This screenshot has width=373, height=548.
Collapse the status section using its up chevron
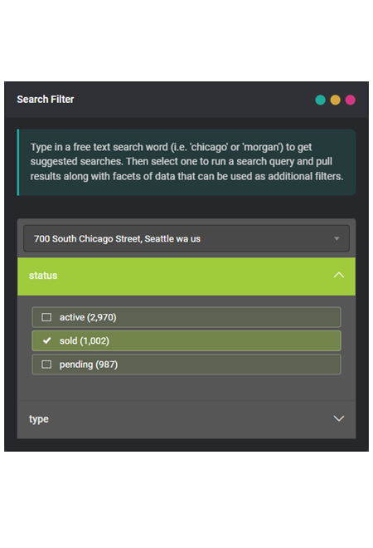[x=338, y=276]
